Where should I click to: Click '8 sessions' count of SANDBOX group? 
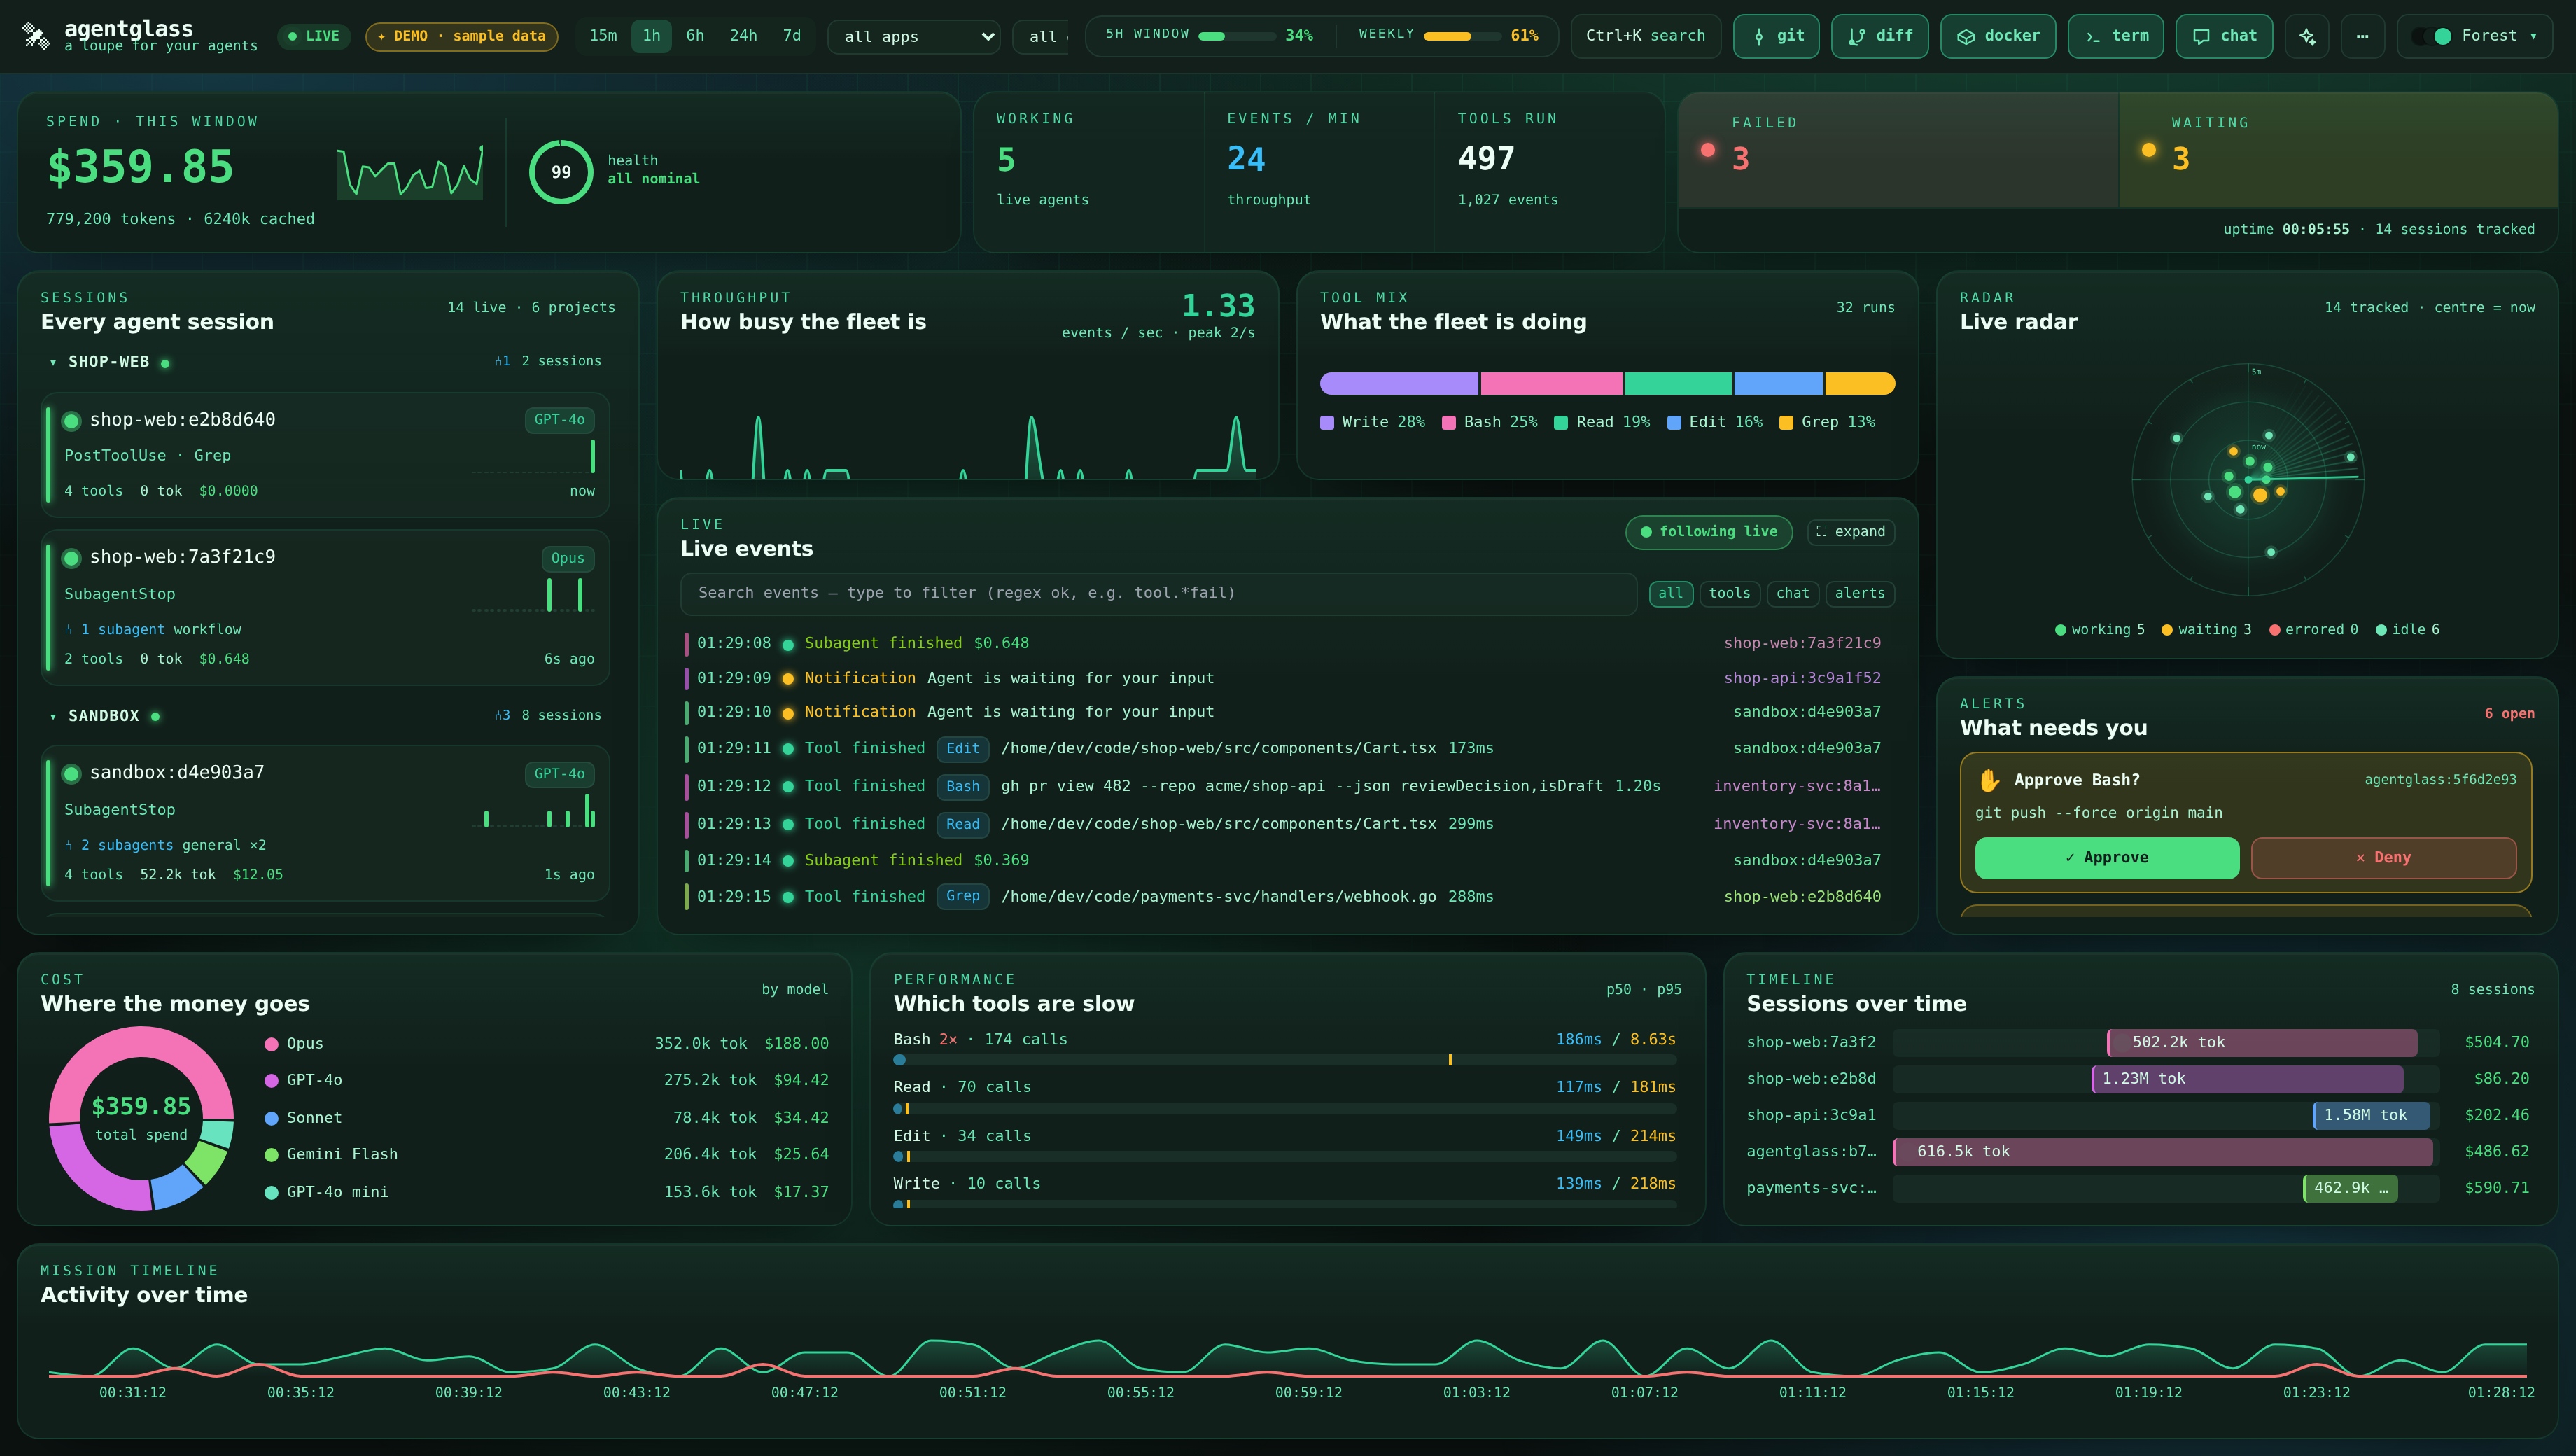click(x=561, y=716)
